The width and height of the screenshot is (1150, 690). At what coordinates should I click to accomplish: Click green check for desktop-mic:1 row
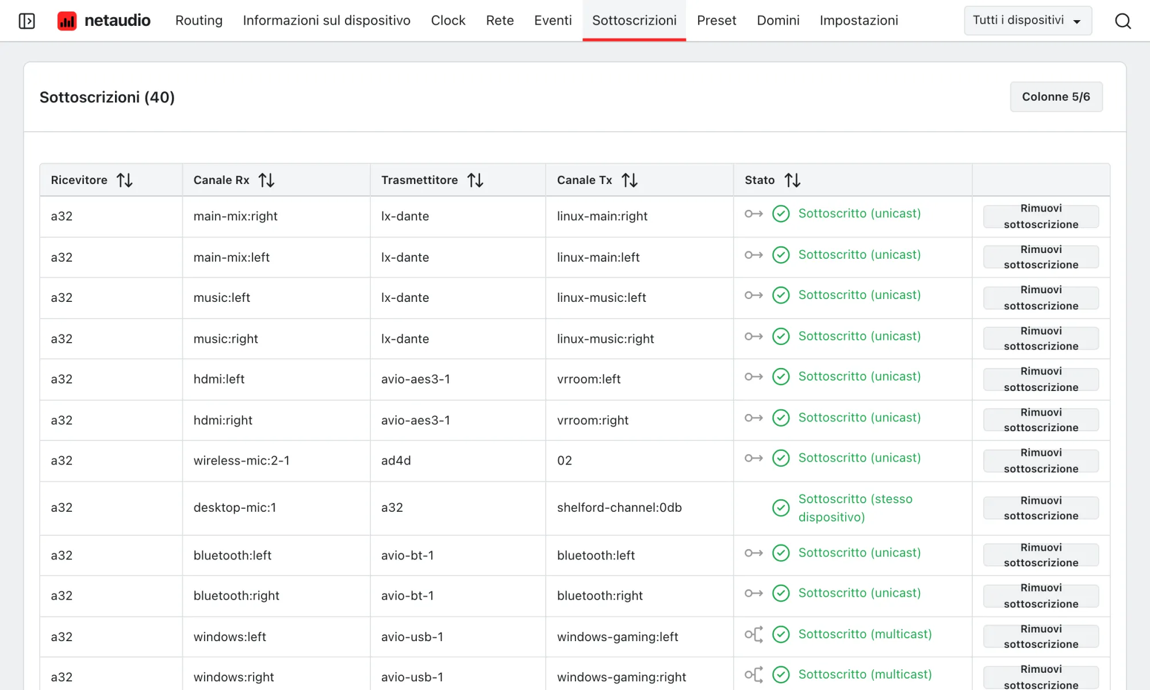tap(781, 508)
